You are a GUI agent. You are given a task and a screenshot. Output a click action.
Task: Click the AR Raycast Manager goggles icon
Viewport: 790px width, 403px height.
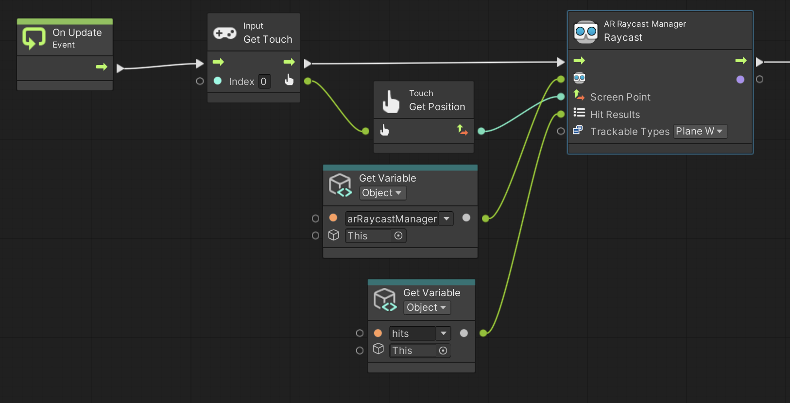click(585, 32)
